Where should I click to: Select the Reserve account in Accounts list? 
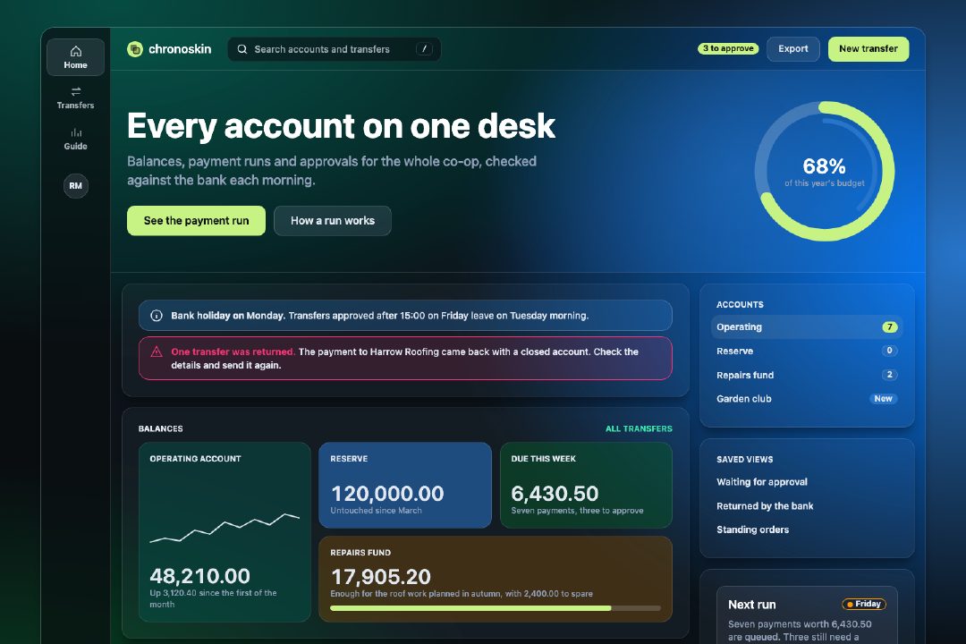click(807, 352)
